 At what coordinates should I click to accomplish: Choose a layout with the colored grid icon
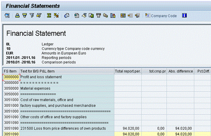[x=123, y=16]
